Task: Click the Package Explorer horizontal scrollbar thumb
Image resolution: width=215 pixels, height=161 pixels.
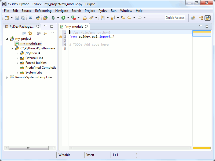Action: [28, 148]
